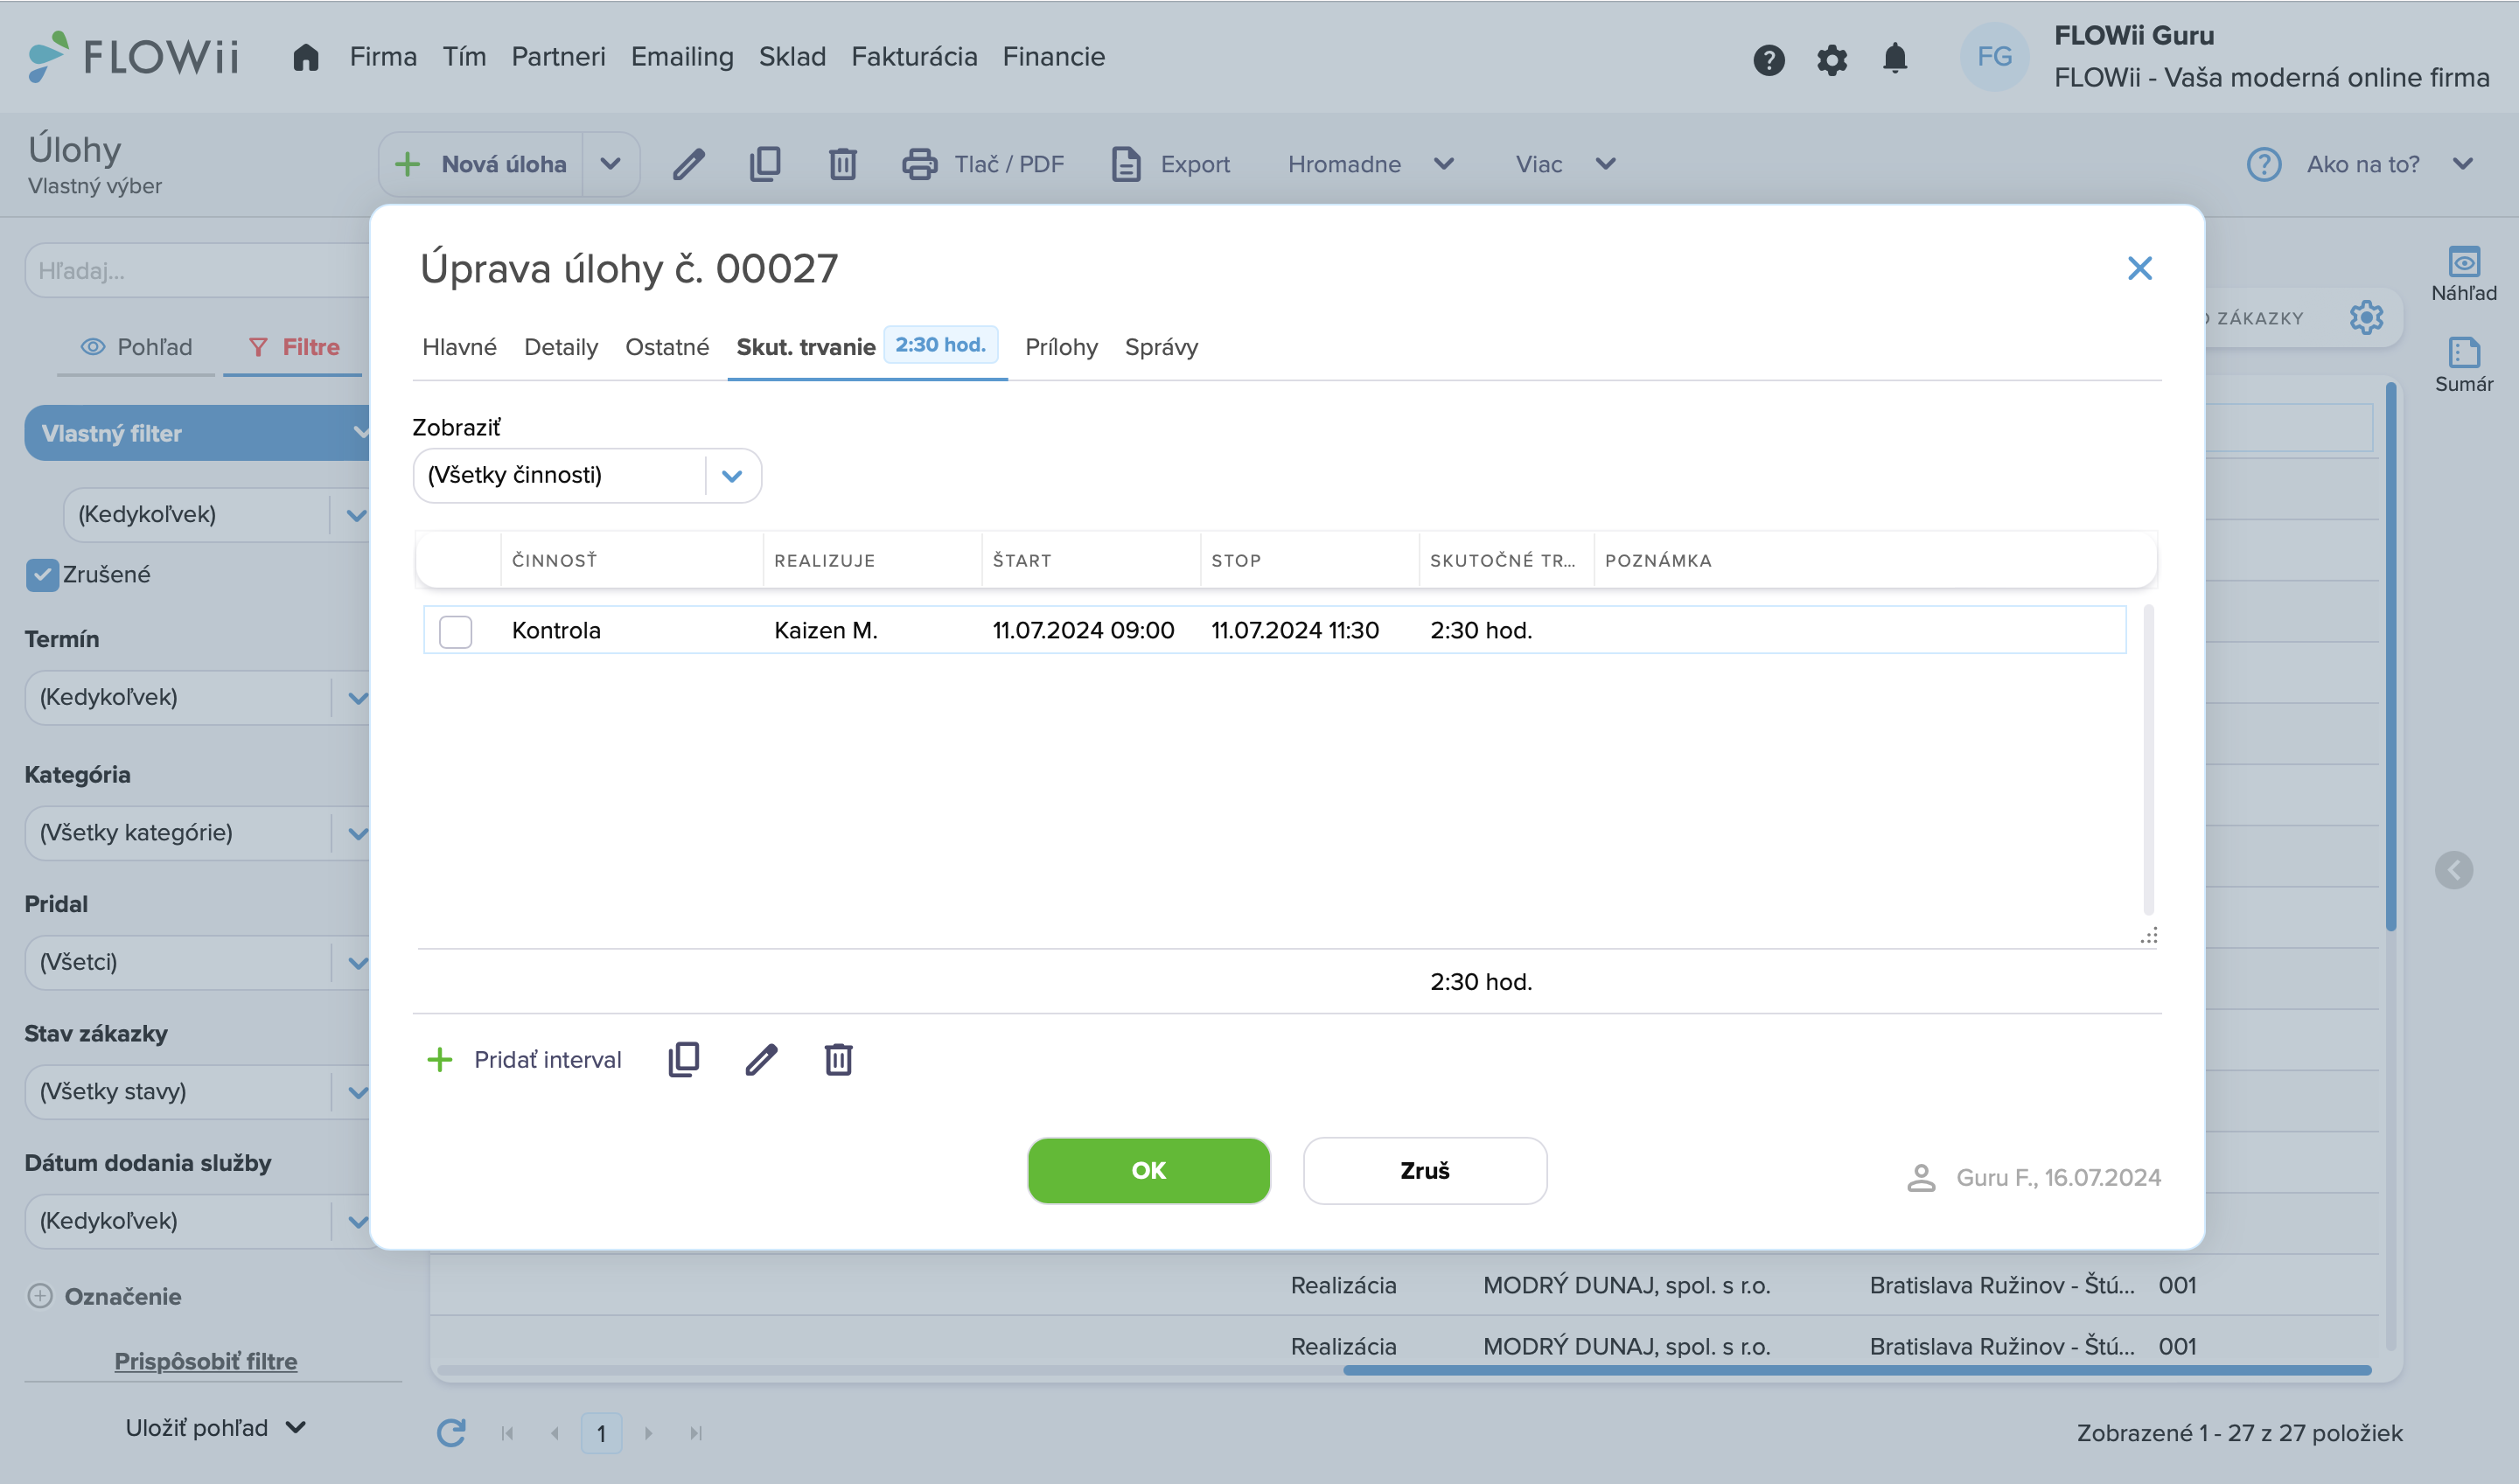Open the Fakturácia menu
This screenshot has height=1484, width=2519.
coord(914,57)
